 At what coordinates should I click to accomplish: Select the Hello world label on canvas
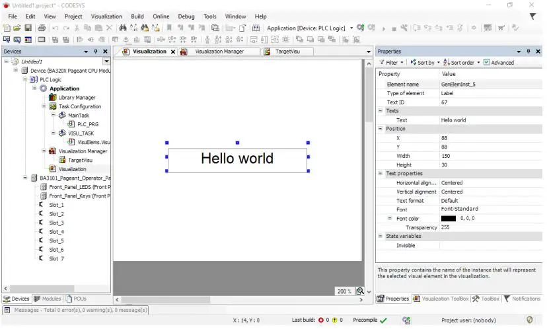[x=237, y=159]
